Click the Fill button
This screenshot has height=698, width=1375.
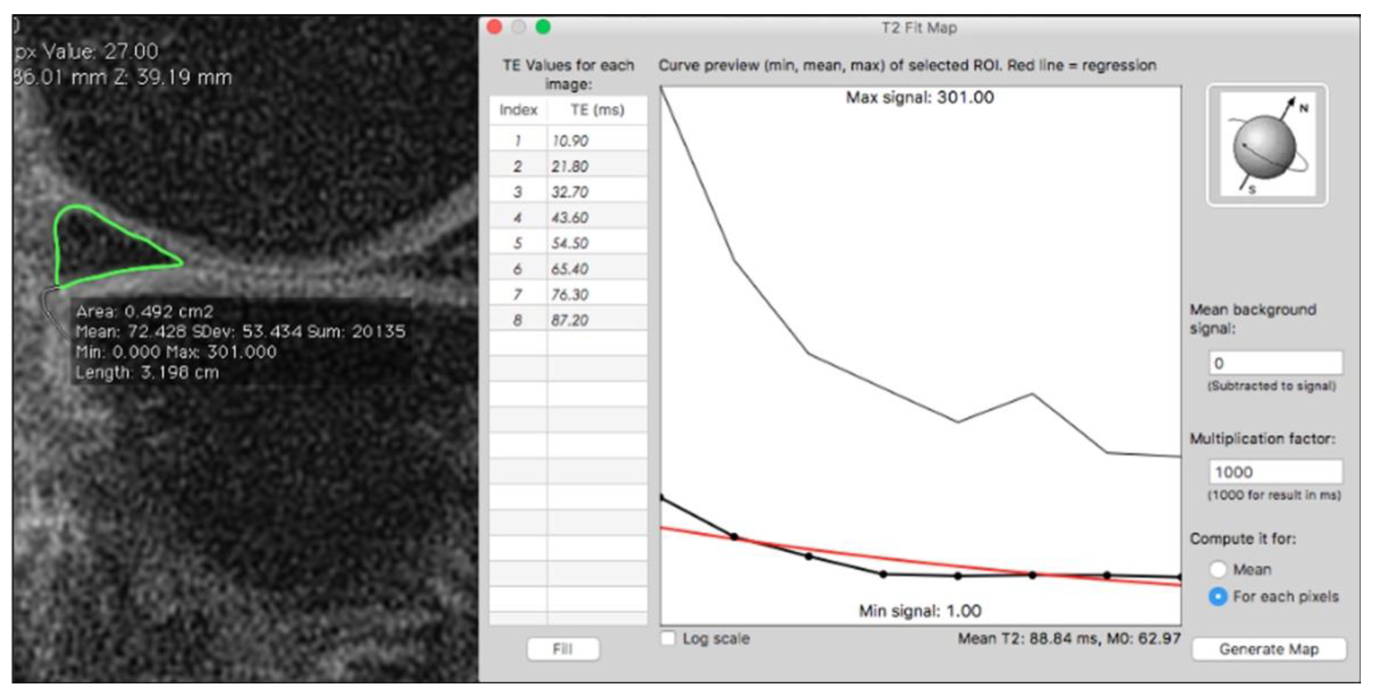point(563,649)
